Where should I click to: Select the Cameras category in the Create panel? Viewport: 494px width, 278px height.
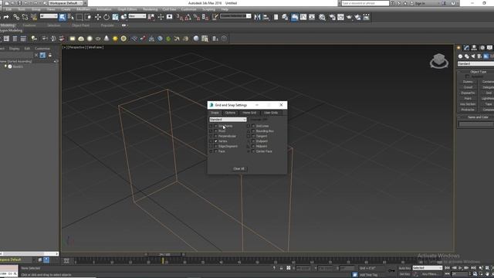pyautogui.click(x=479, y=56)
